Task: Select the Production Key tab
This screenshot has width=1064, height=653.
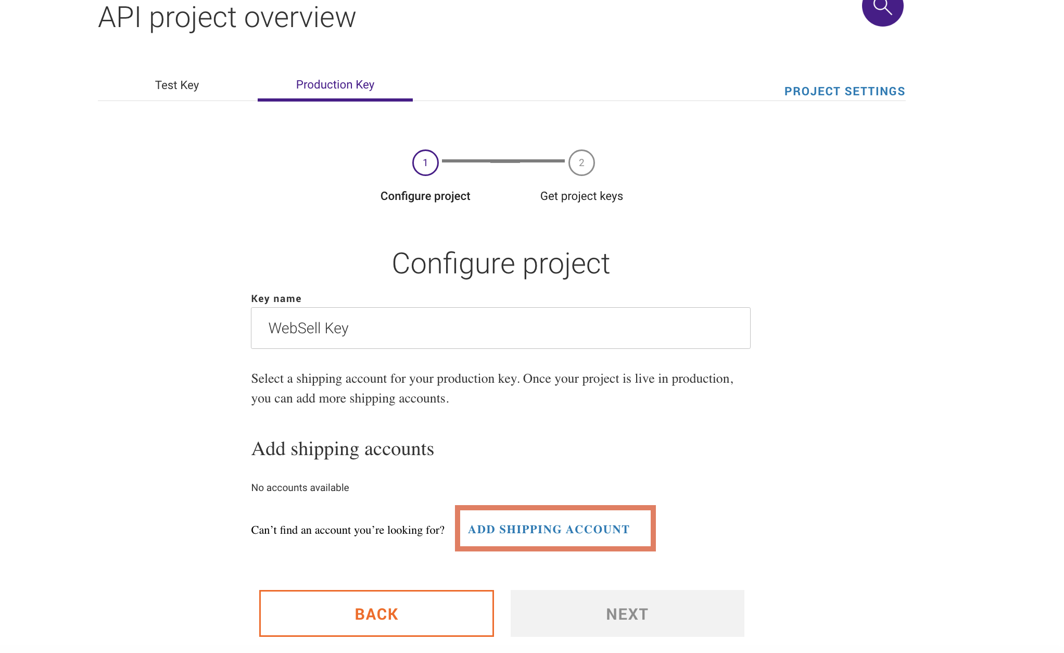Action: coord(335,85)
